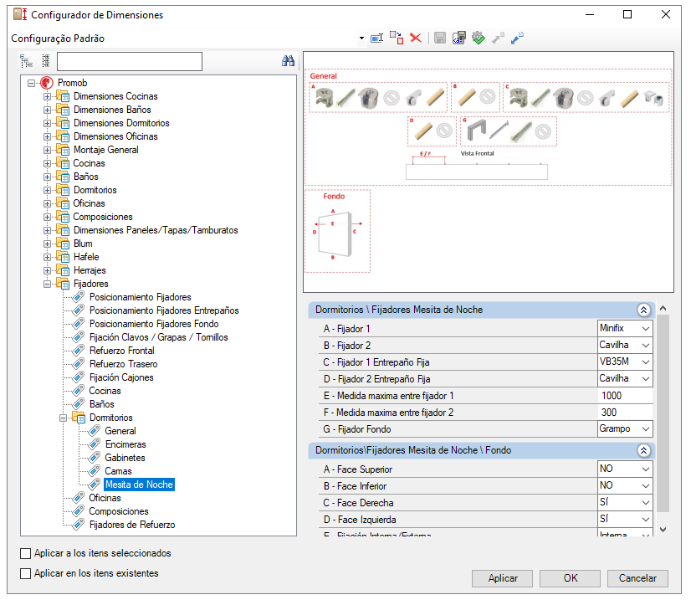Screen dimensions: 691x600
Task: Click the binoculars search icon
Action: 288,61
